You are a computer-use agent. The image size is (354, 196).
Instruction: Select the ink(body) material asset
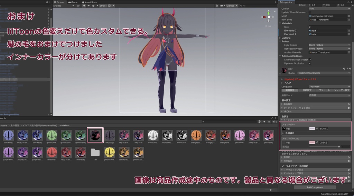click(x=110, y=135)
